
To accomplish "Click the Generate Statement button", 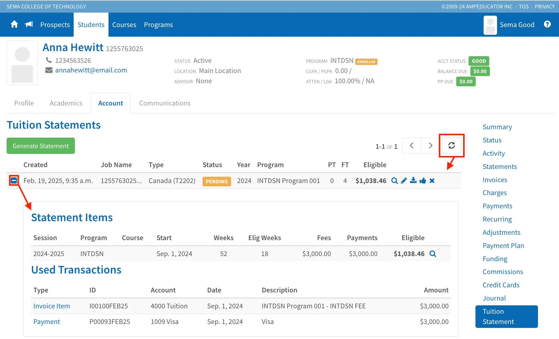I will [41, 146].
